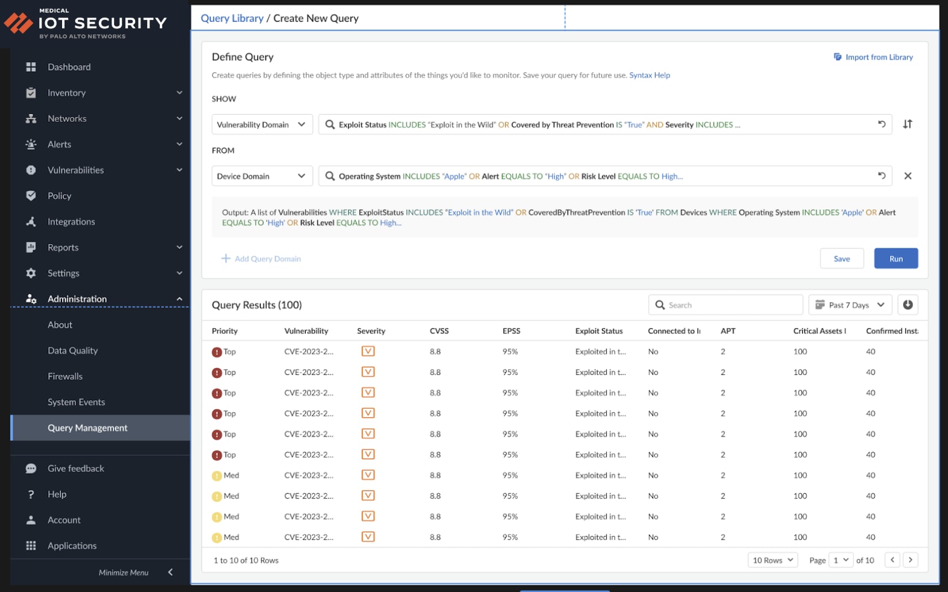Viewport: 948px width, 592px height.
Task: Click the Account person icon
Action: pyautogui.click(x=31, y=520)
